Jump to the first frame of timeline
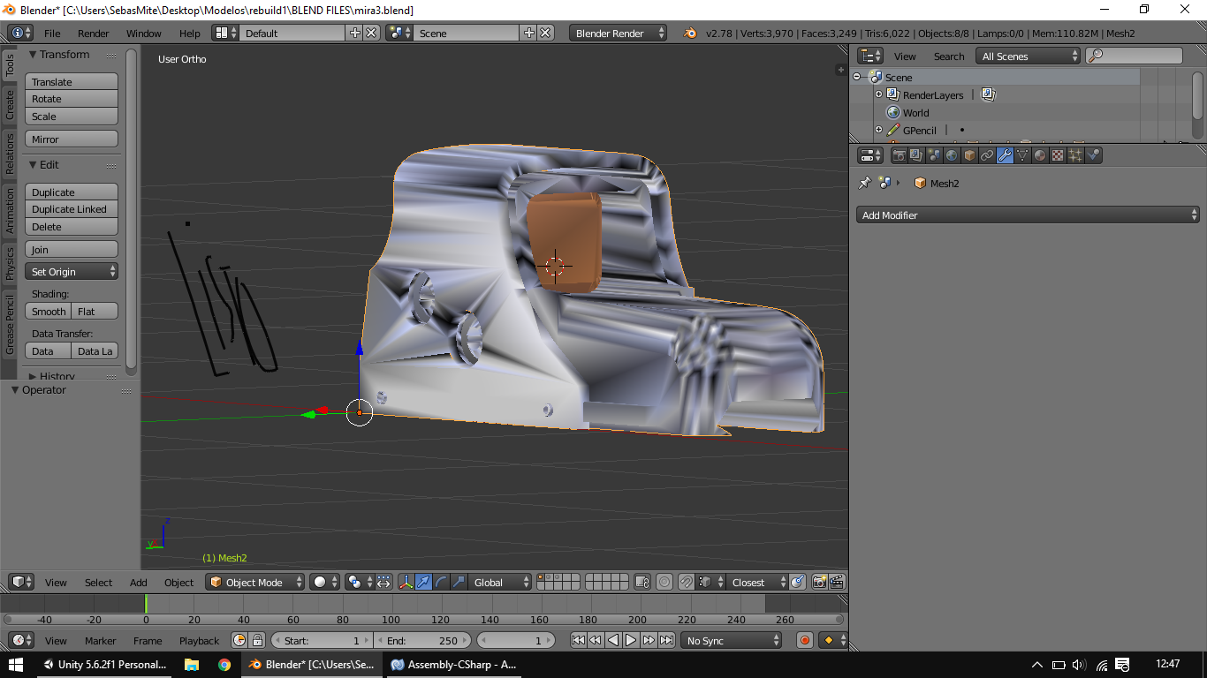Image resolution: width=1207 pixels, height=678 pixels. click(x=578, y=640)
